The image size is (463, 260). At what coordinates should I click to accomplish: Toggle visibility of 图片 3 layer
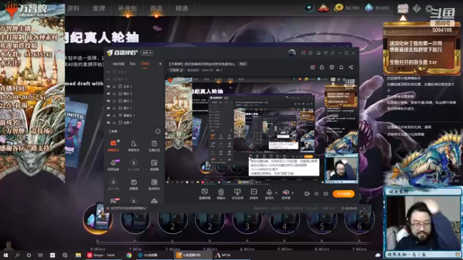tap(108, 94)
